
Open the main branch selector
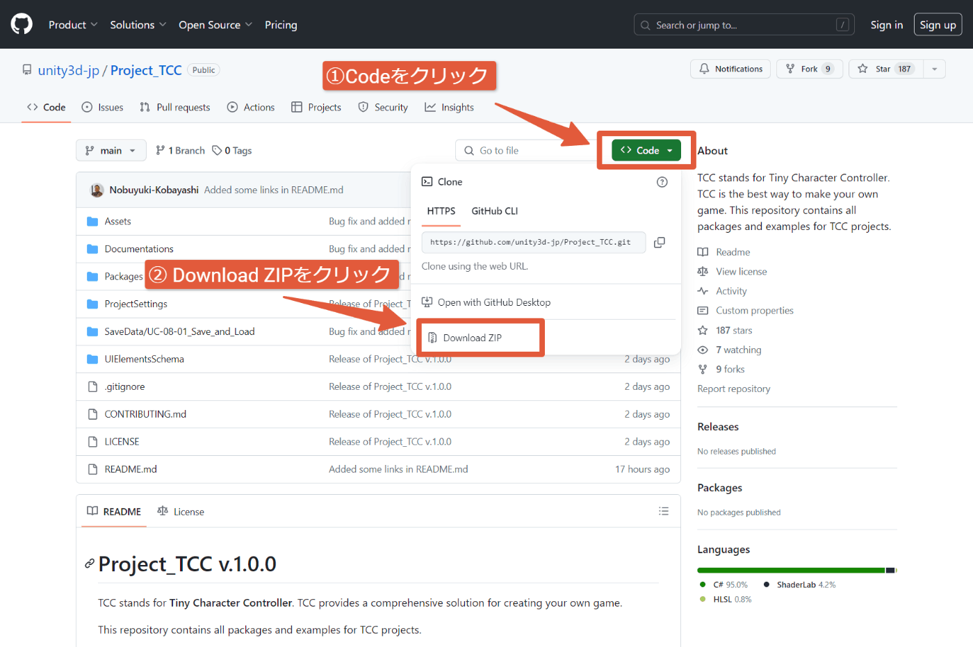point(111,150)
